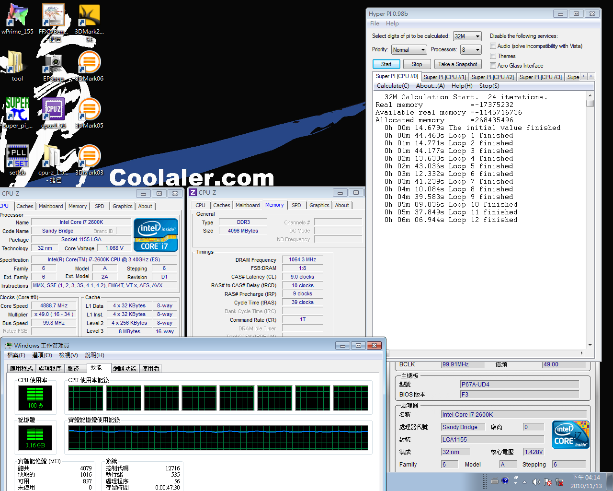Click the Stop button in Hyper PI

coord(417,64)
